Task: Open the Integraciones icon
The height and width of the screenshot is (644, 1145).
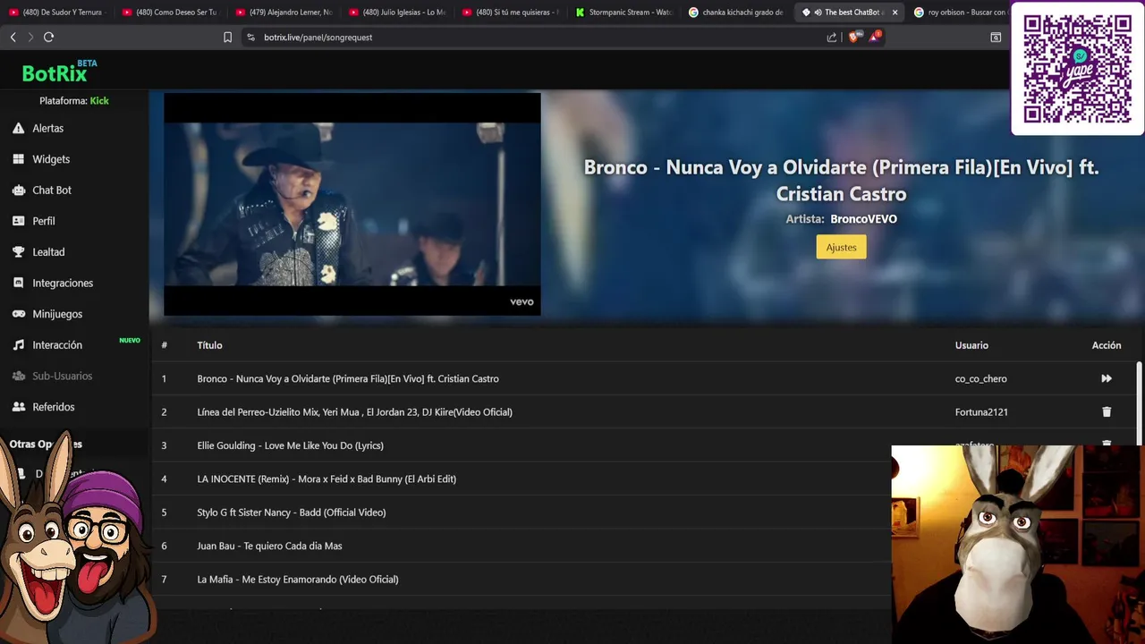Action: (x=18, y=283)
